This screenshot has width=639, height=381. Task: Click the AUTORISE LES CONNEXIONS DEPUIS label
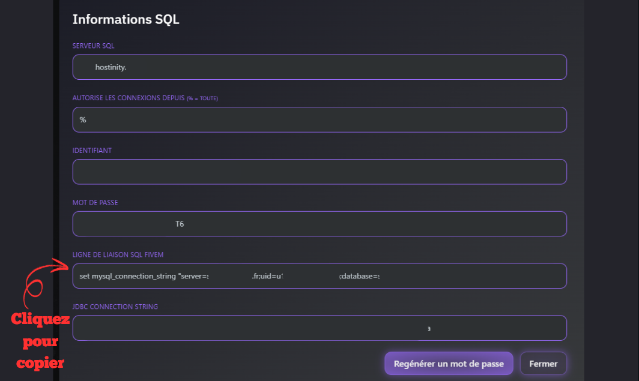(x=128, y=98)
